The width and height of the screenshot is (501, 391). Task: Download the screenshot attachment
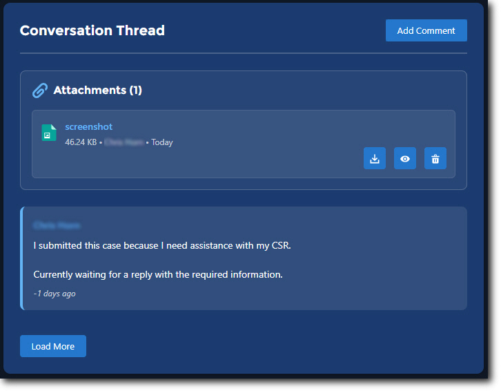(x=375, y=158)
